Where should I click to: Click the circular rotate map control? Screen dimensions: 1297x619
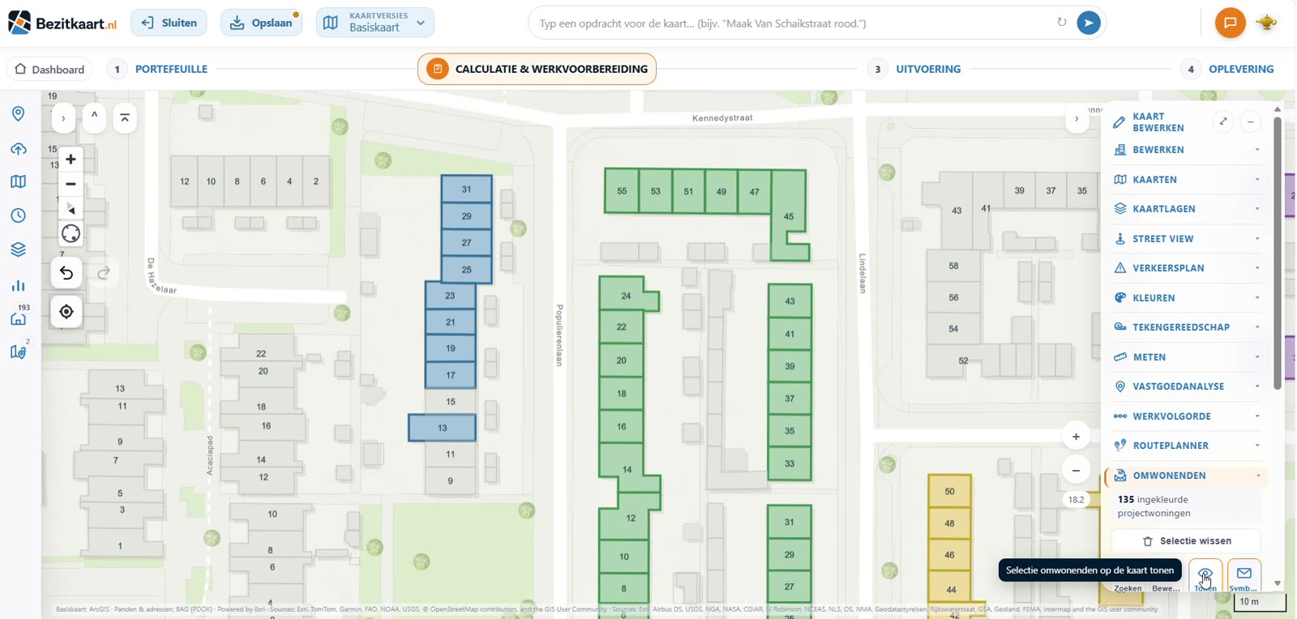[71, 234]
